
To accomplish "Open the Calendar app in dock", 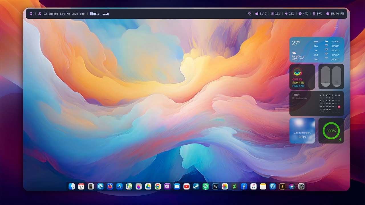I will point(81,186).
